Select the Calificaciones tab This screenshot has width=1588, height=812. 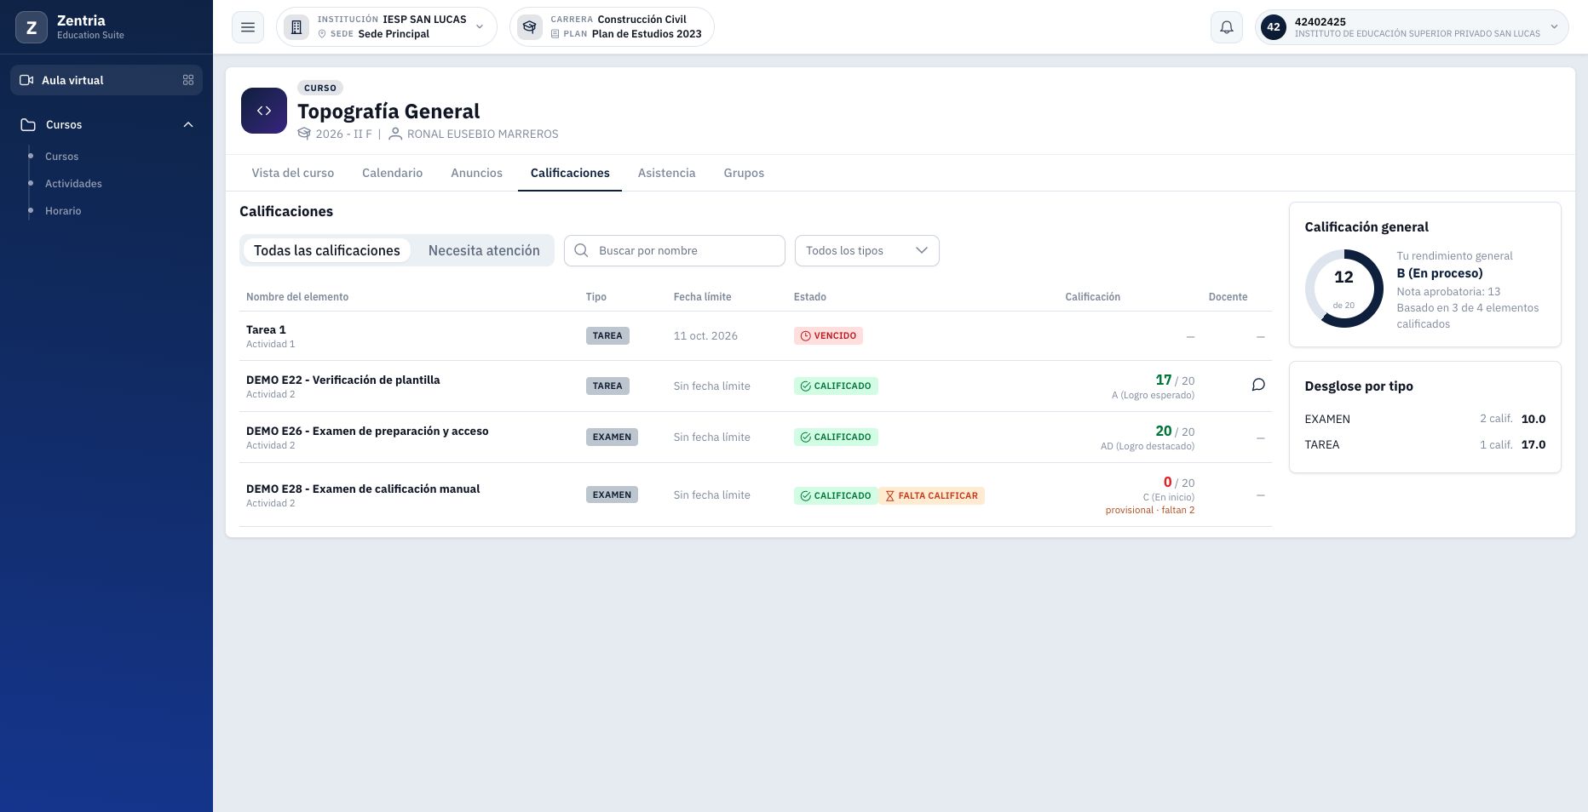click(570, 173)
